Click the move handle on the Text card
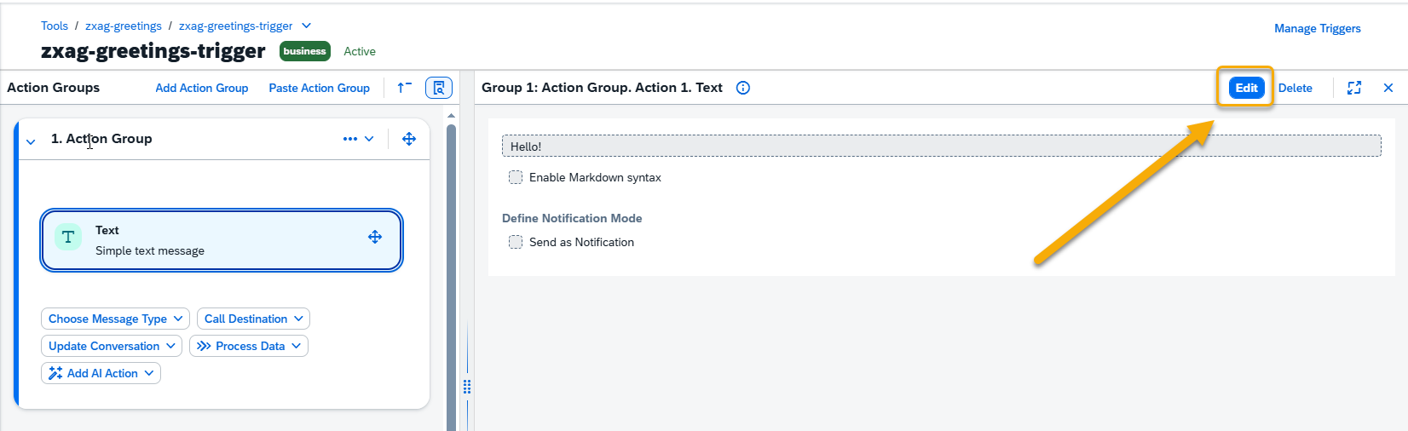 [x=375, y=237]
